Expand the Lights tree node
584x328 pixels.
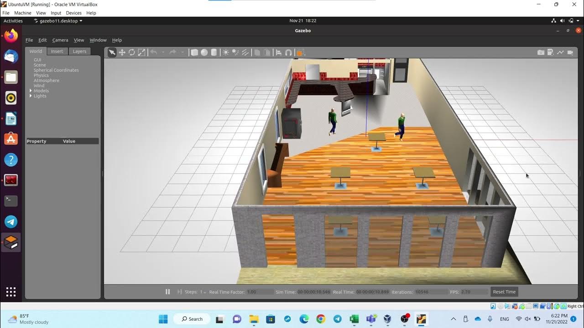(31, 96)
